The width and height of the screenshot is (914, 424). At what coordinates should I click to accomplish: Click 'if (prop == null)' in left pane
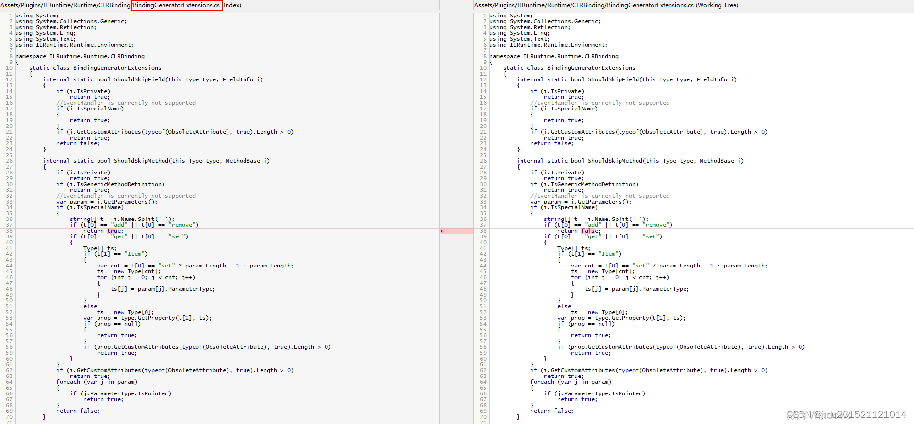tap(112, 324)
